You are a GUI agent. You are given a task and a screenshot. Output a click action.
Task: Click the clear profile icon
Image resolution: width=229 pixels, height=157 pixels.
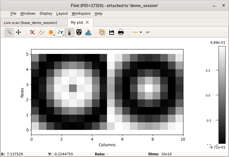pos(148,32)
